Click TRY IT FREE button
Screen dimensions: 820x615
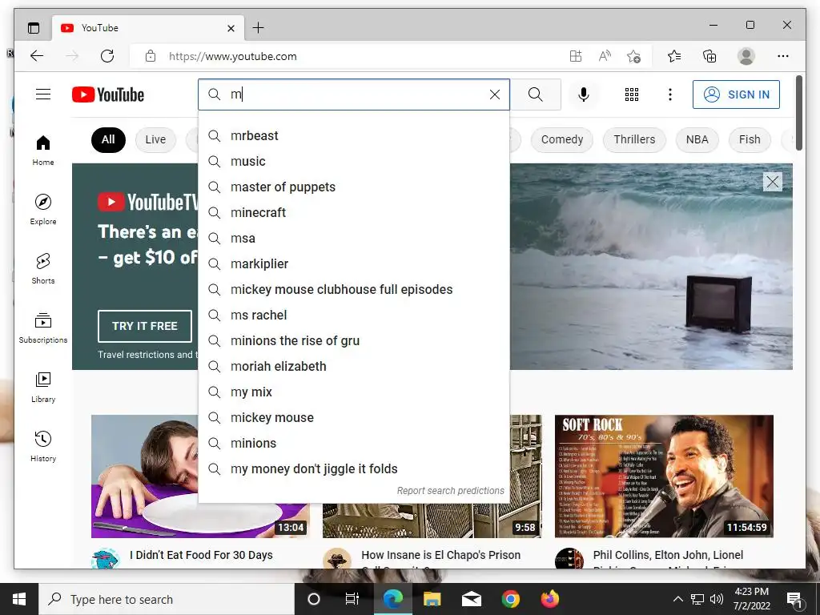click(x=145, y=326)
